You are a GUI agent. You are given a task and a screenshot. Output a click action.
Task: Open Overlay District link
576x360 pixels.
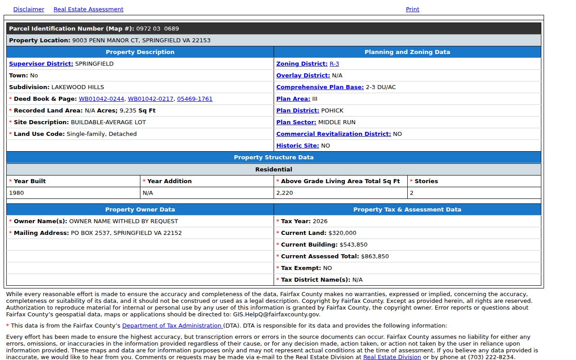pos(303,75)
